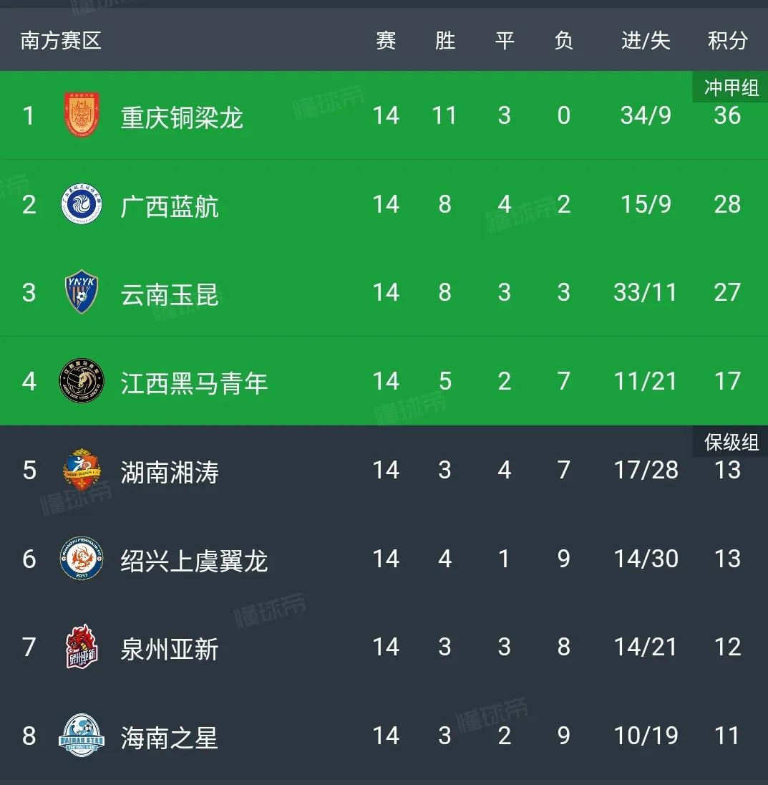Click 海南之星 points value 11
Viewport: 768px width, 785px height.
coord(727,736)
